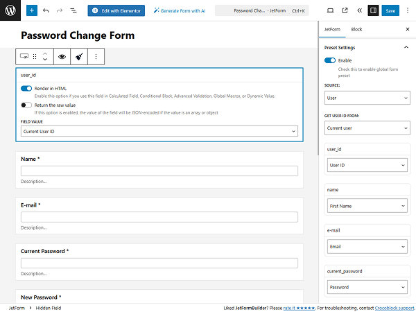Open the Field Value dropdown
This screenshot has height=312, width=416.
(x=159, y=131)
